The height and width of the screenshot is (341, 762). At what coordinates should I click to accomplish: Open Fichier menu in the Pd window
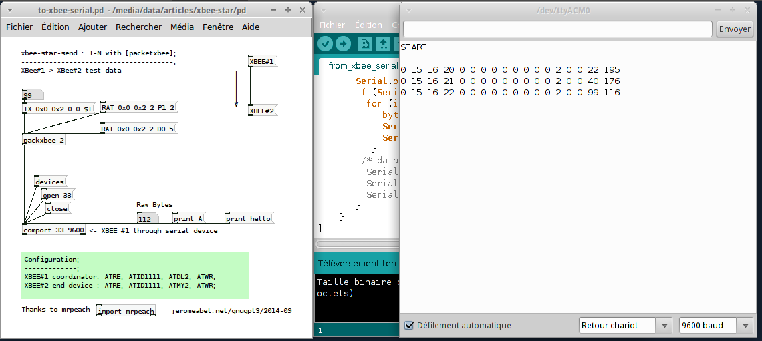[19, 27]
